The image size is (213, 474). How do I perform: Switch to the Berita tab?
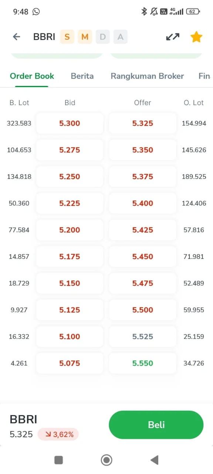(82, 76)
